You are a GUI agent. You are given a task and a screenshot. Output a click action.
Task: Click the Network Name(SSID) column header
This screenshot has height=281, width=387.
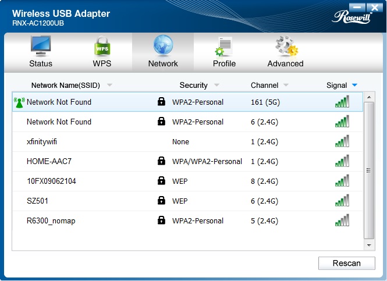click(x=66, y=86)
